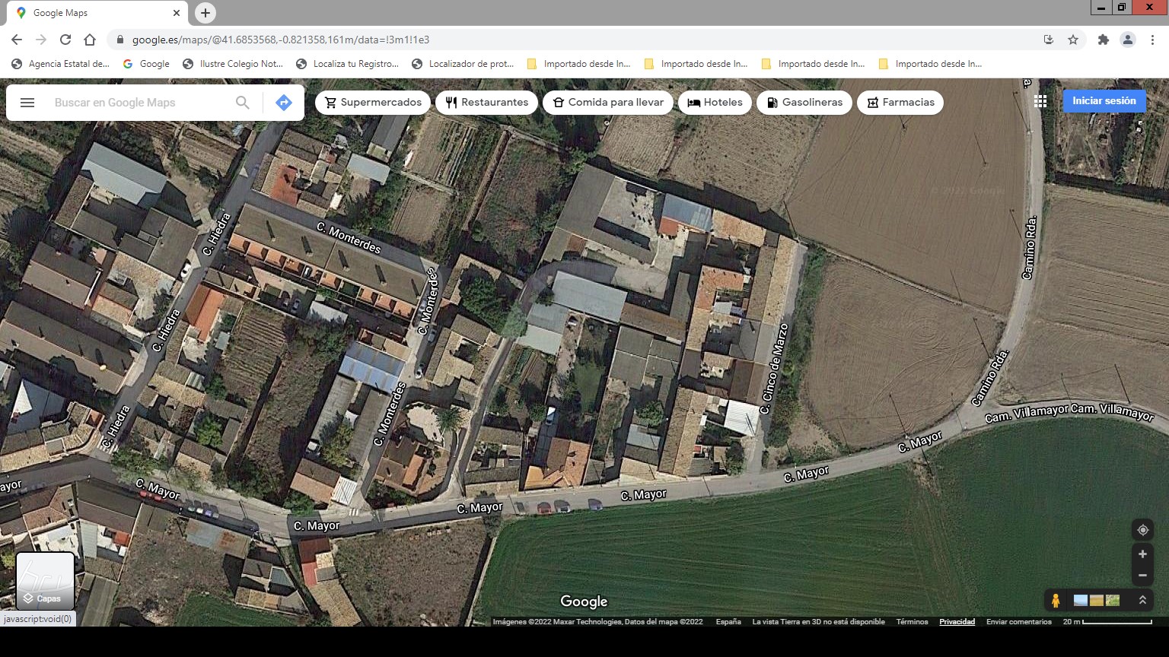Zoom in with the plus button

(1142, 554)
